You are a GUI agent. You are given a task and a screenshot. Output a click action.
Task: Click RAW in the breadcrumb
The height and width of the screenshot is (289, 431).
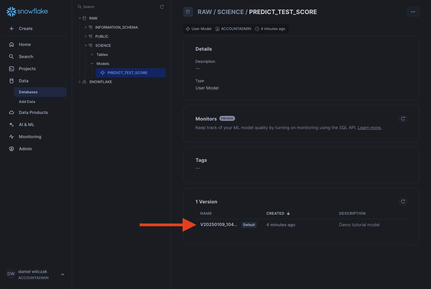point(205,12)
